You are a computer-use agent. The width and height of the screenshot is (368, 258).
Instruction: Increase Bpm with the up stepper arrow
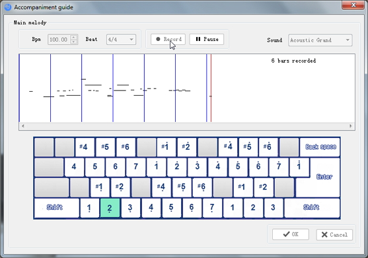tap(74, 37)
